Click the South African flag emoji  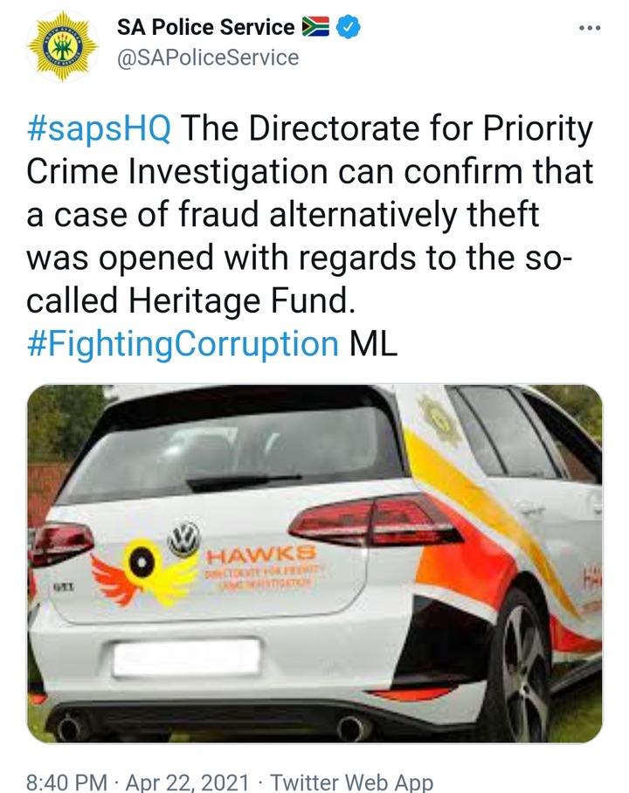pos(315,27)
